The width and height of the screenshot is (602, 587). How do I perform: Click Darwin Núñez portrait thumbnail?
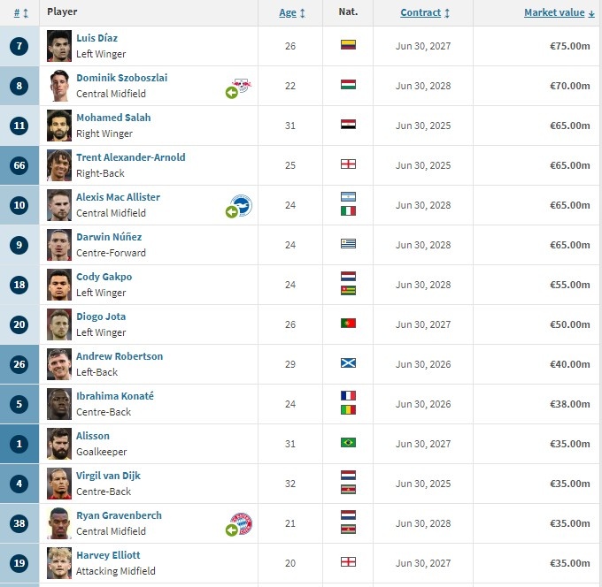(x=59, y=245)
